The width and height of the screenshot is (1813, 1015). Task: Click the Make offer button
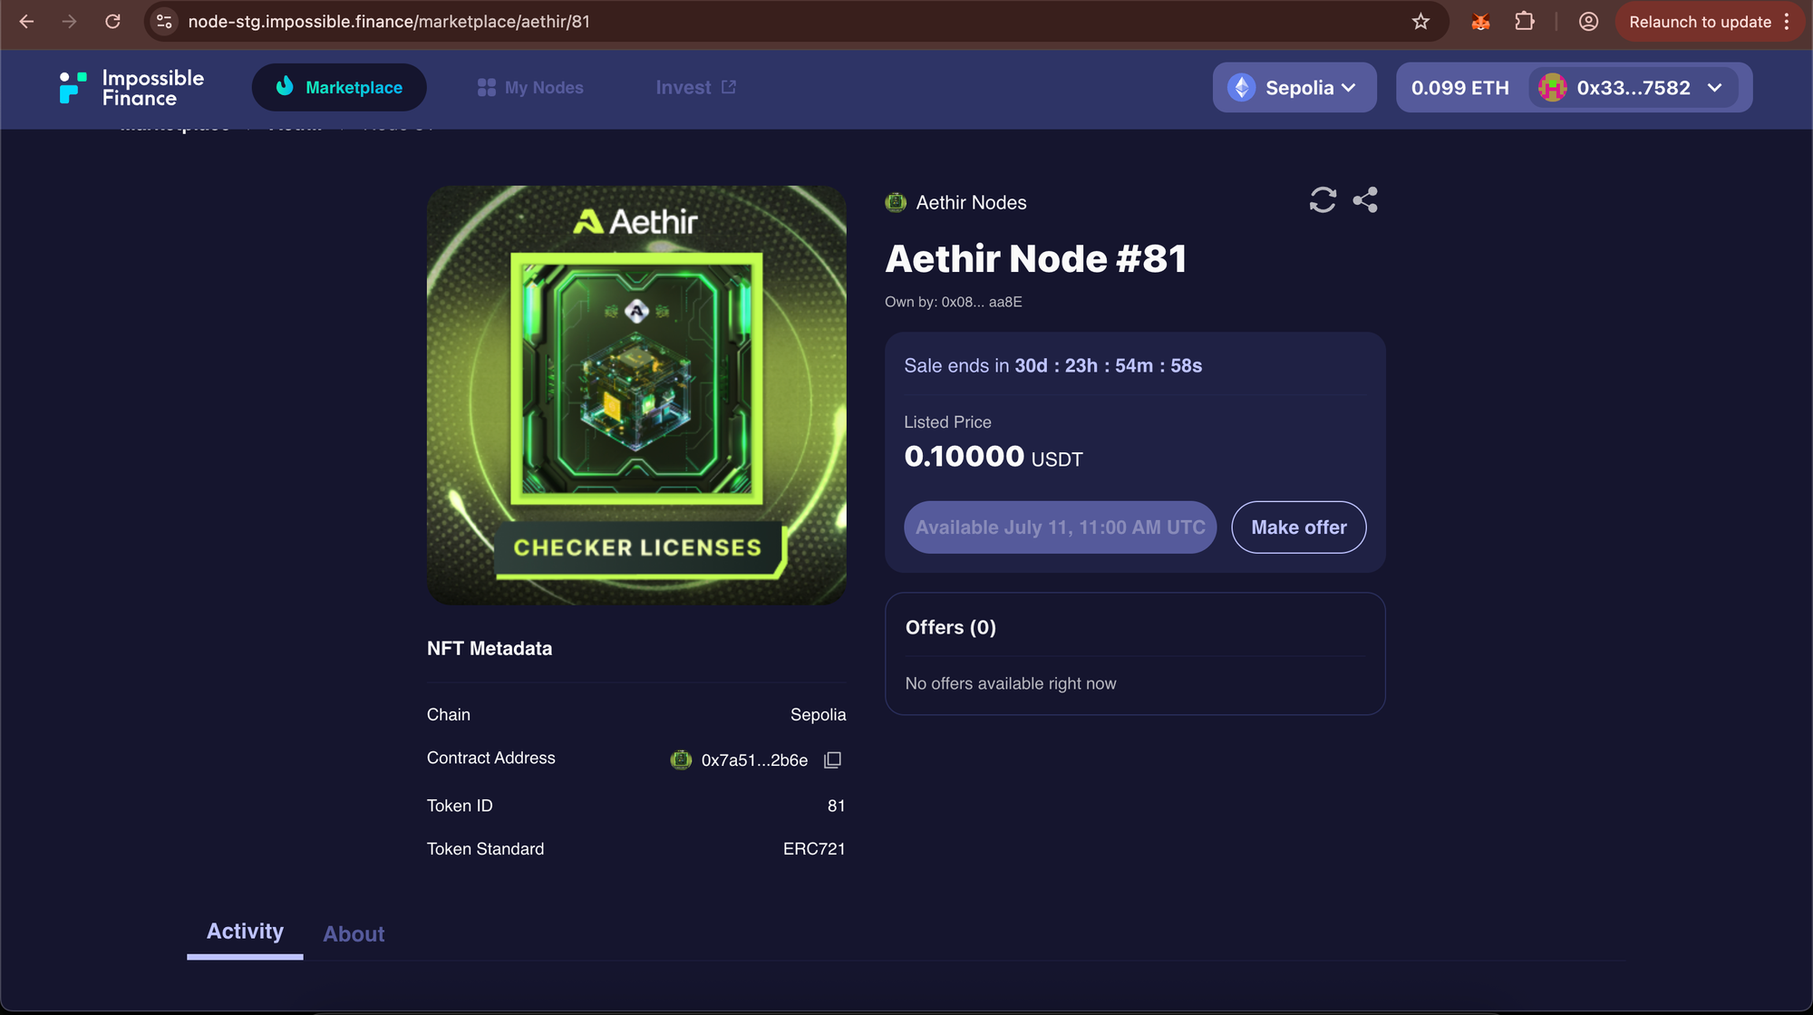click(x=1299, y=527)
